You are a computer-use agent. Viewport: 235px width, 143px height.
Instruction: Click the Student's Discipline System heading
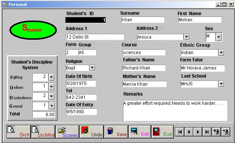click(32, 65)
